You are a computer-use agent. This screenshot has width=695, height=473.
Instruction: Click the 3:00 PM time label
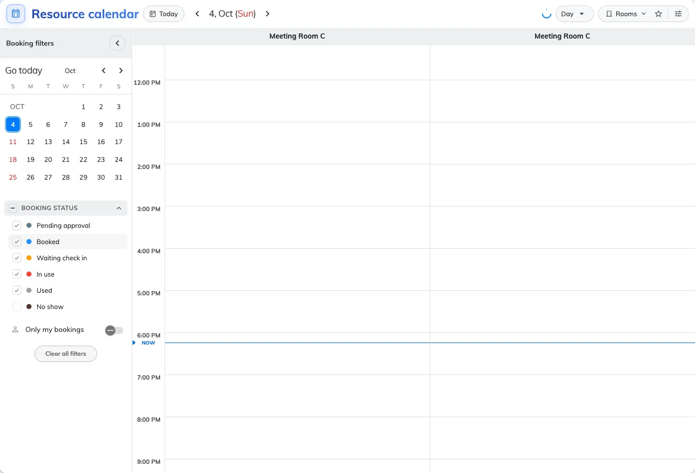(149, 209)
